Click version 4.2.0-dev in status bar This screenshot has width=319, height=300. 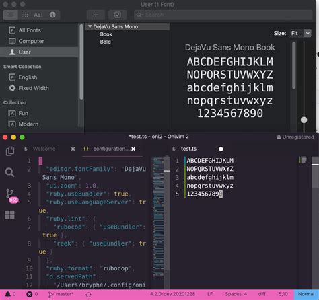172,294
